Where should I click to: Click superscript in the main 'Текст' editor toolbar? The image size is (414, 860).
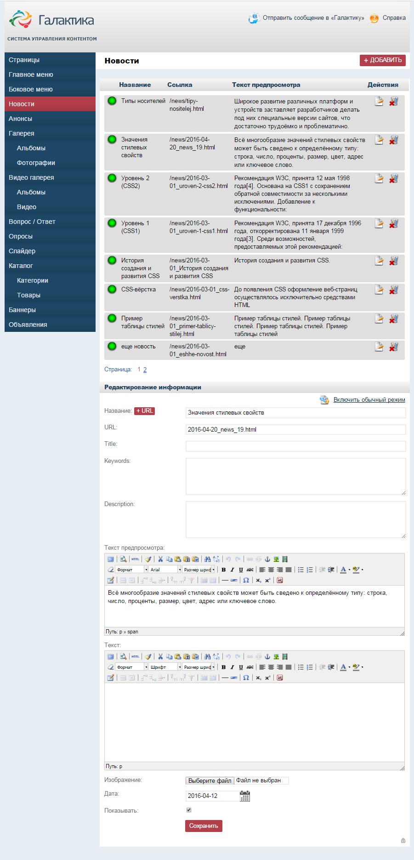267,678
